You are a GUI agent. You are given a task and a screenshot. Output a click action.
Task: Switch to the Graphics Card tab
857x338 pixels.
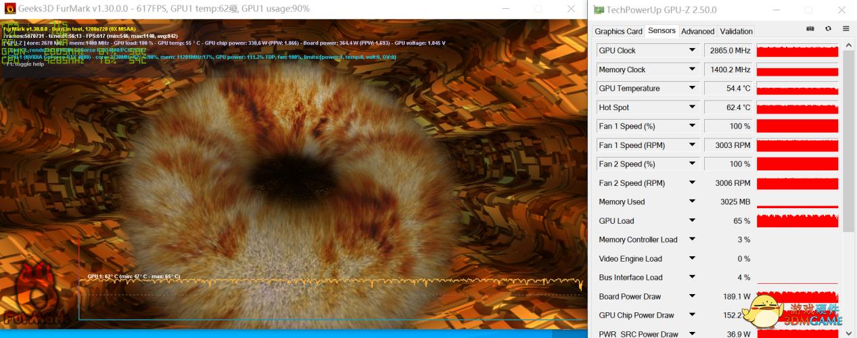point(618,31)
